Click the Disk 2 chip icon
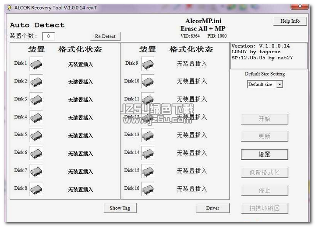 [36, 82]
